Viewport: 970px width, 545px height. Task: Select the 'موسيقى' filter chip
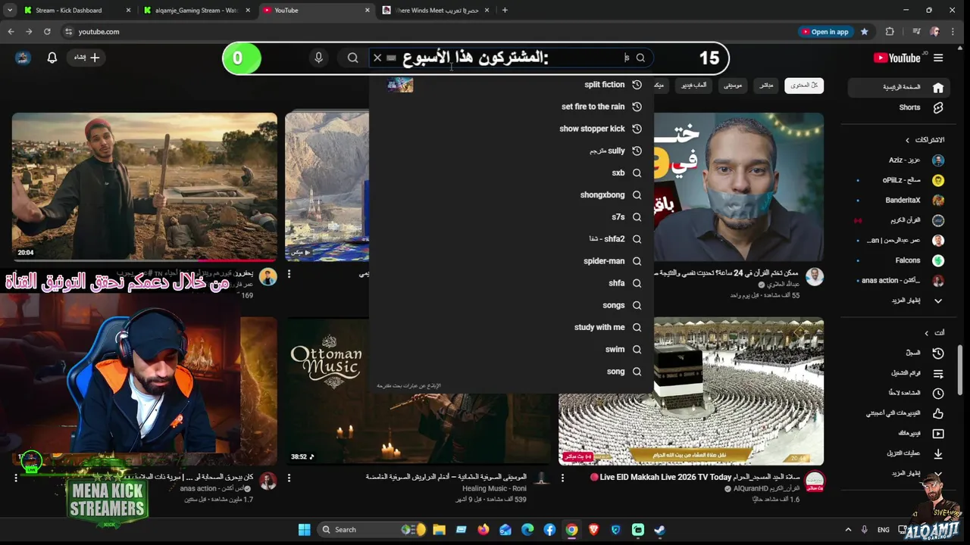point(733,86)
